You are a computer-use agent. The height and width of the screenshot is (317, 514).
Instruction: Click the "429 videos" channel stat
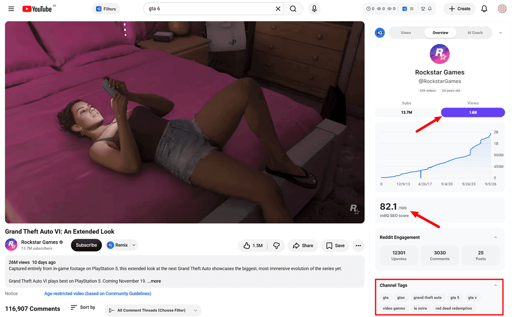tap(428, 91)
